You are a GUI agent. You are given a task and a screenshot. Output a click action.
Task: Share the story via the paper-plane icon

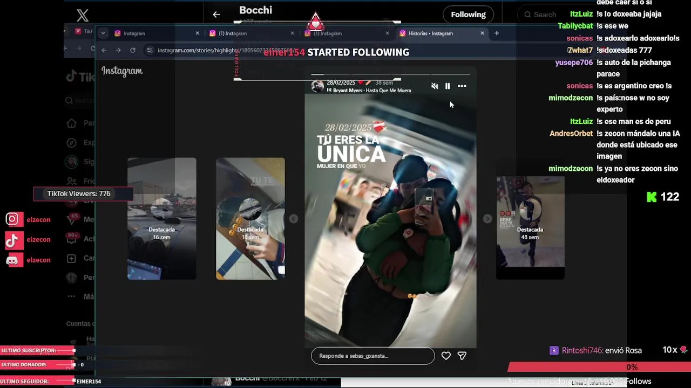pos(462,356)
